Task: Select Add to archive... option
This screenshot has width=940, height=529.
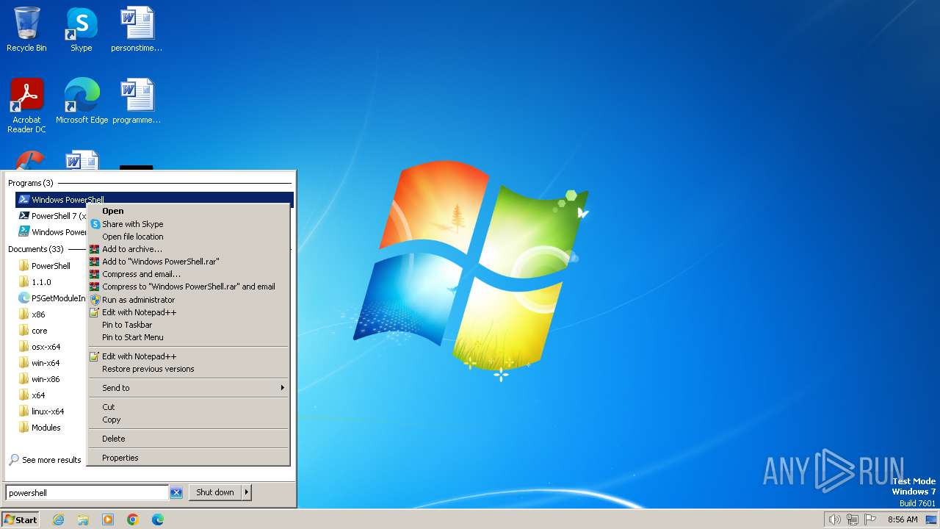Action: [188, 249]
